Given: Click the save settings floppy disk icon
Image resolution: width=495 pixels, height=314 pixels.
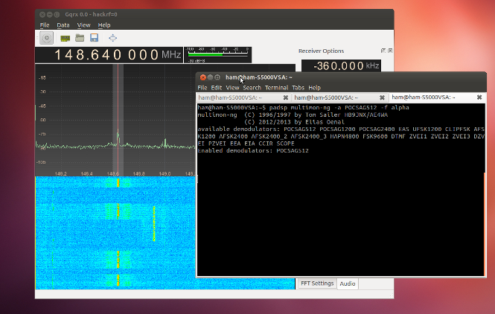Looking at the screenshot, I should pyautogui.click(x=95, y=37).
